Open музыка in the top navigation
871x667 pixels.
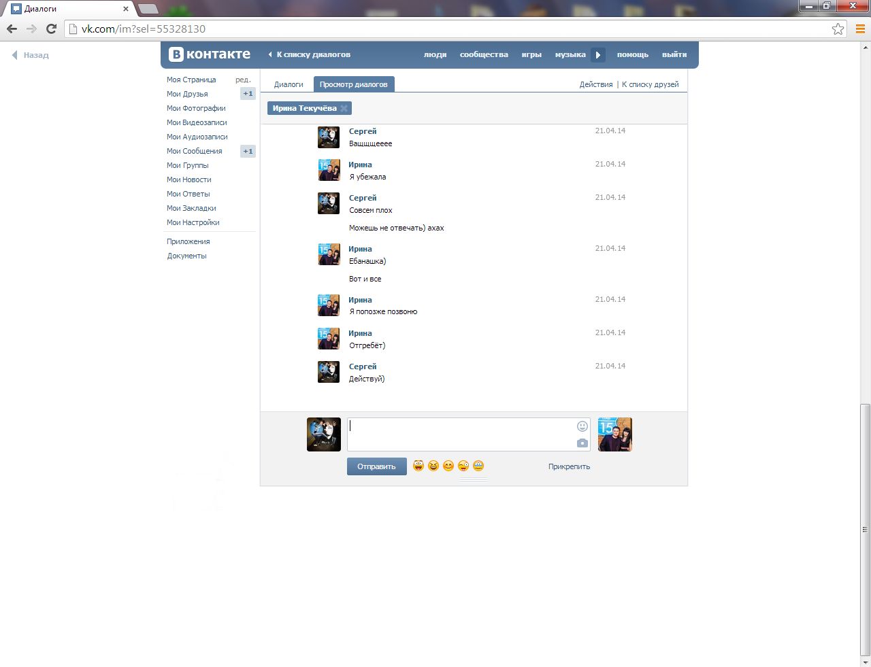[x=570, y=54]
